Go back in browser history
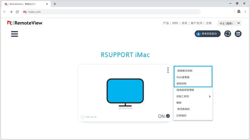 click(x=5, y=12)
